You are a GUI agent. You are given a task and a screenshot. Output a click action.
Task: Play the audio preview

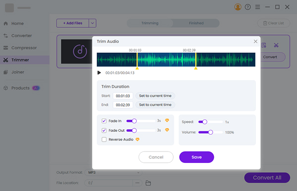99,73
